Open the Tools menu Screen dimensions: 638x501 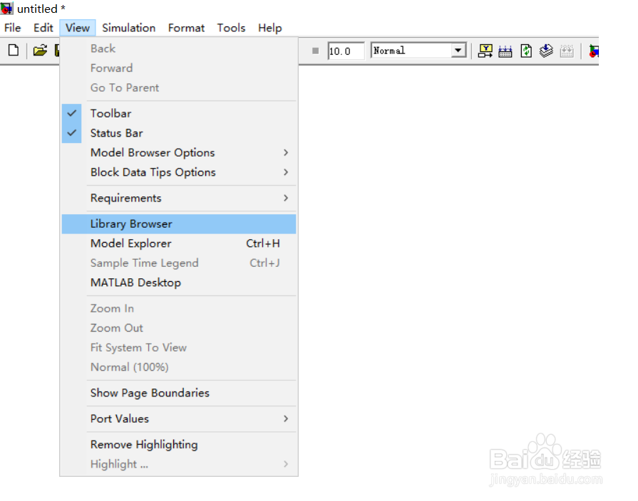click(x=231, y=28)
